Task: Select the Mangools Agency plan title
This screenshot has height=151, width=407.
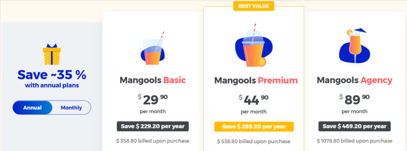Action: (355, 80)
